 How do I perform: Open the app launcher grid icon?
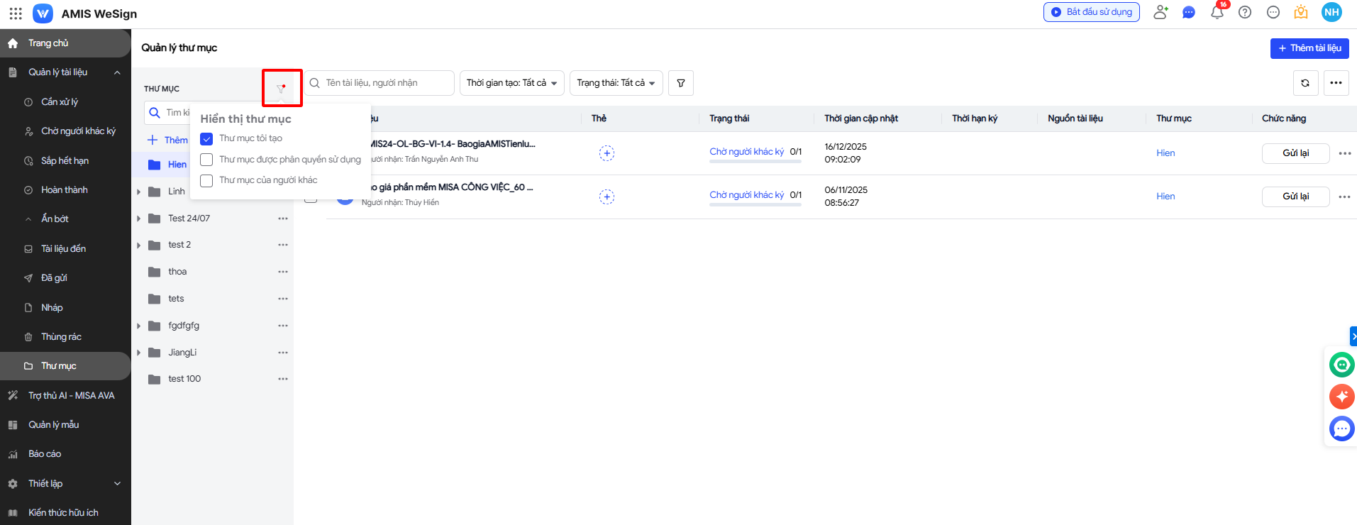[x=16, y=13]
